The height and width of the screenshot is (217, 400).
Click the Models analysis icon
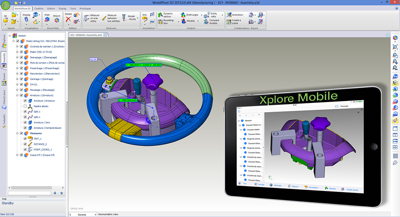(184, 21)
